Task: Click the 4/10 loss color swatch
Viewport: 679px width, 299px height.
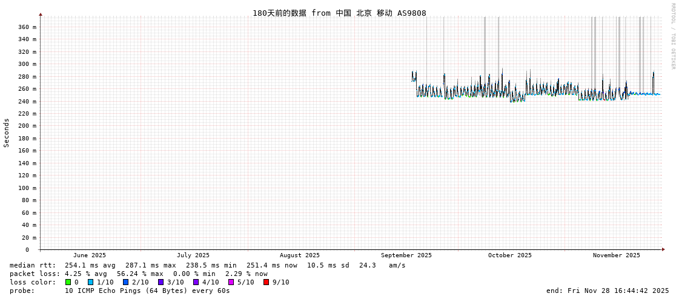Action: [x=196, y=282]
